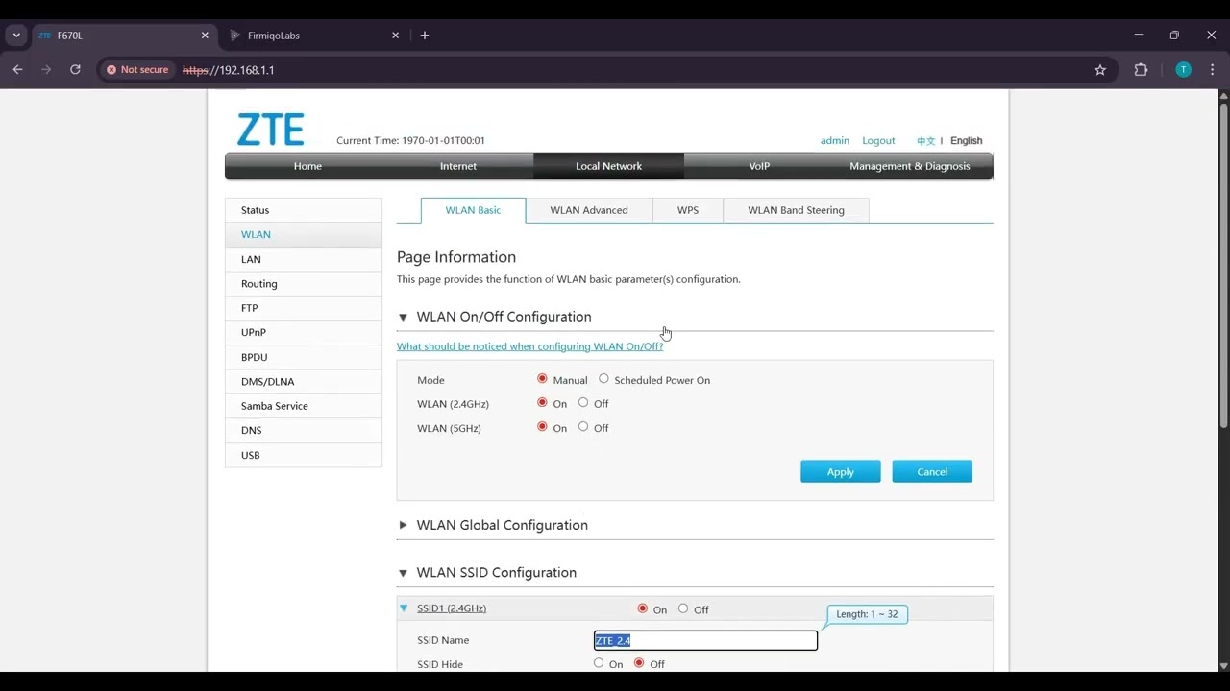Expand WLAN Global Configuration section
Image resolution: width=1230 pixels, height=691 pixels.
point(403,525)
